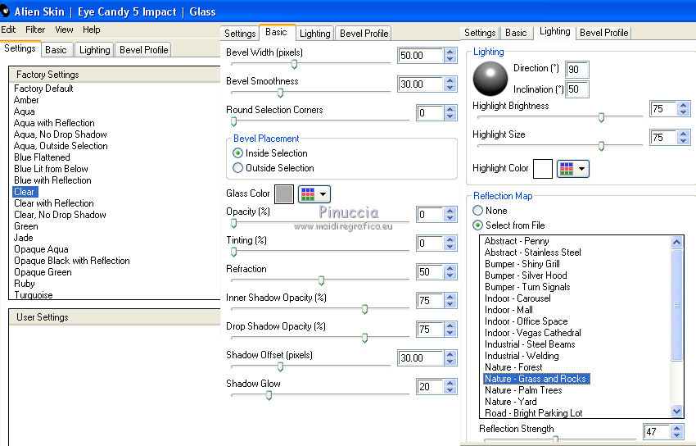Screen dimensions: 696x446
Task: Open the Edit menu
Action: click(x=8, y=30)
